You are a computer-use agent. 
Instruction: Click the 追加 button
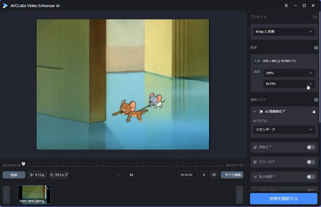14,175
